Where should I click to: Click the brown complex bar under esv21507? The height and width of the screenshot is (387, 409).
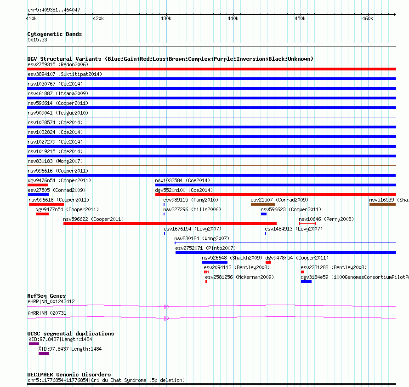(263, 204)
